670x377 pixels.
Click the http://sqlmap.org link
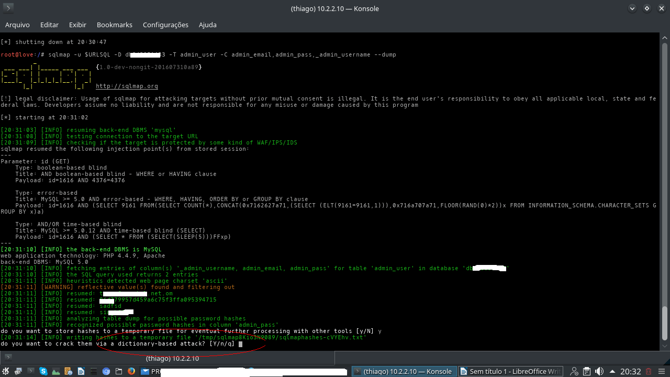pyautogui.click(x=127, y=86)
